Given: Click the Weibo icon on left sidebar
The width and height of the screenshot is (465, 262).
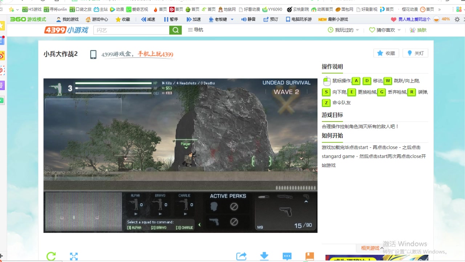Looking at the screenshot, I should pyautogui.click(x=2, y=56).
